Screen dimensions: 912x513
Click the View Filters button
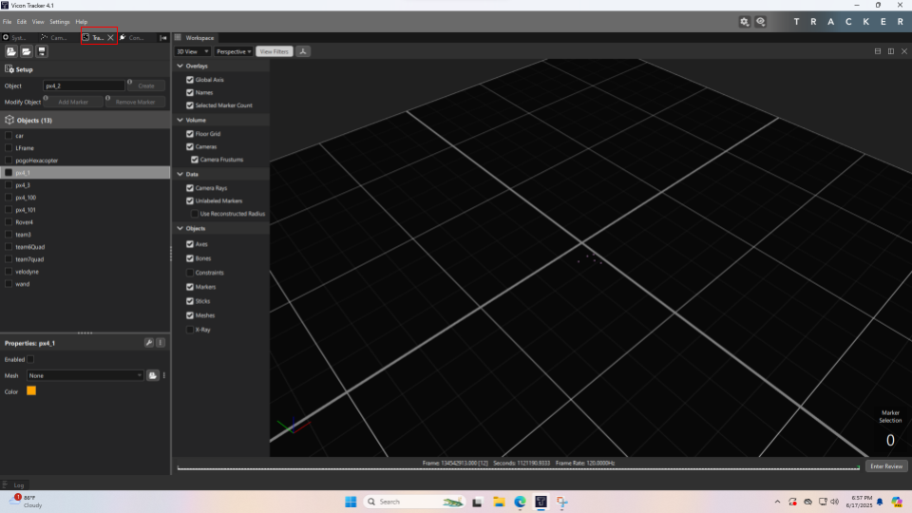click(x=274, y=51)
